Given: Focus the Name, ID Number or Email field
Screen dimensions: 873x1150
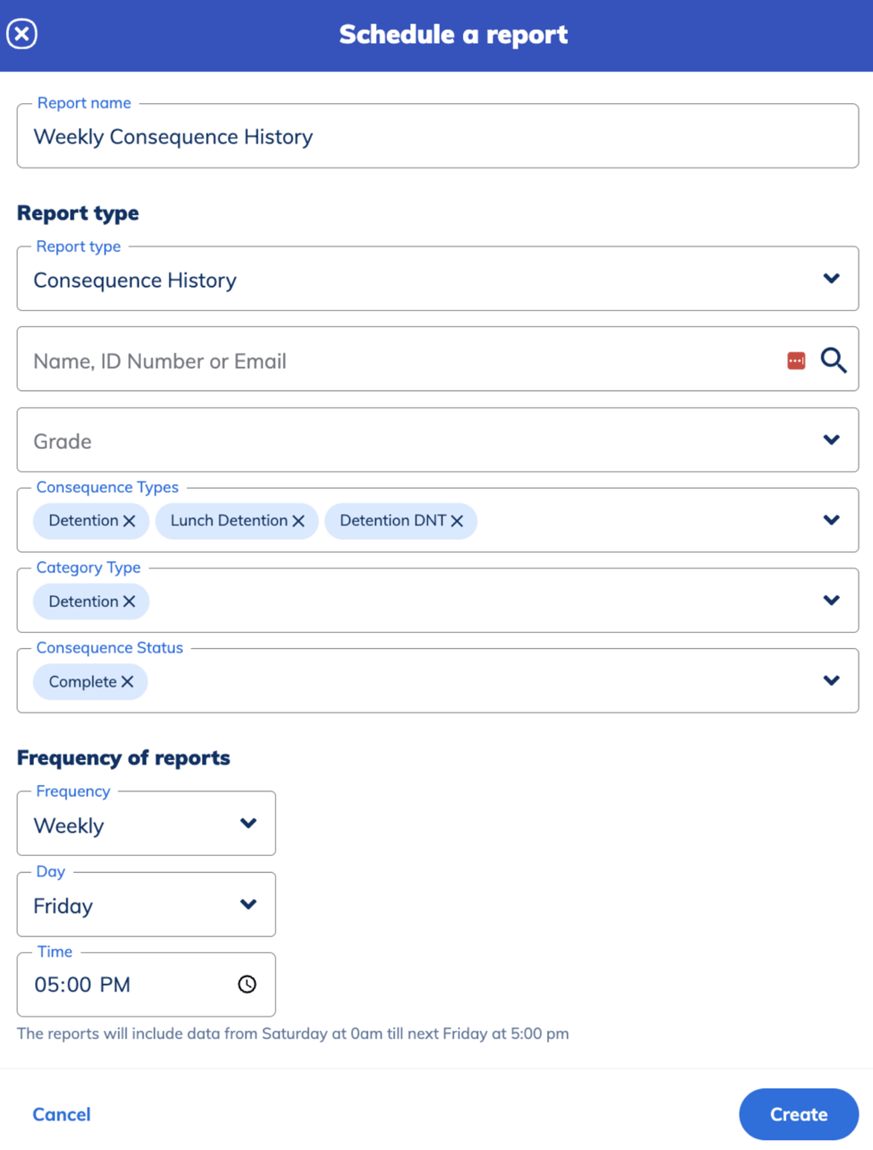Looking at the screenshot, I should coord(394,360).
